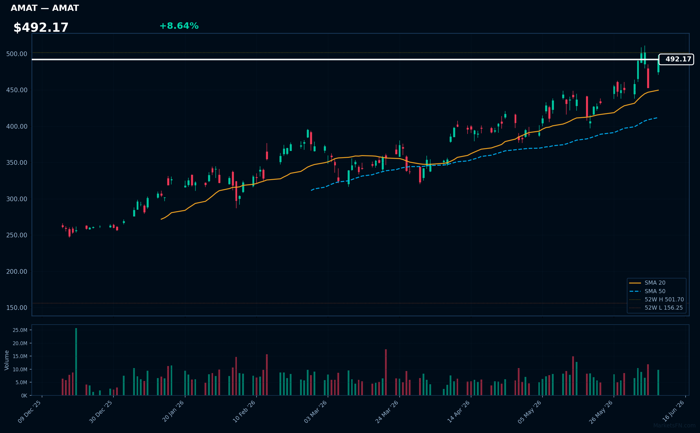Click the +8.64% change percentage
The image size is (700, 433).
[x=179, y=26]
